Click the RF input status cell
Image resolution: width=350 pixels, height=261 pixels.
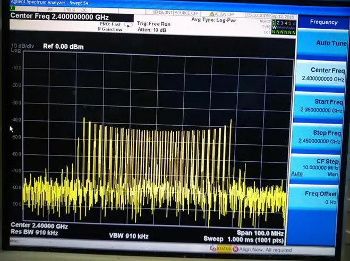click(x=50, y=10)
